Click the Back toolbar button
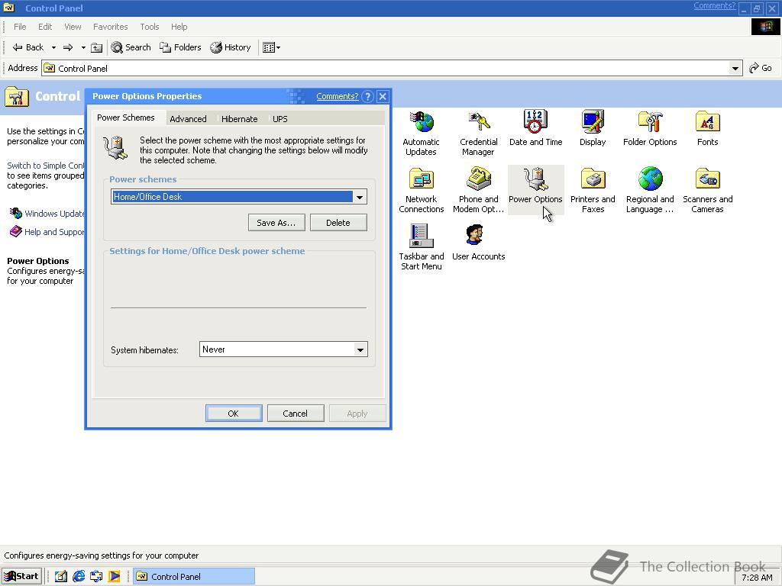The width and height of the screenshot is (782, 586). [x=28, y=47]
